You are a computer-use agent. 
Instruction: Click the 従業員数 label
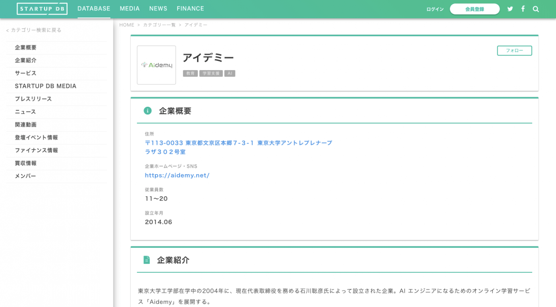point(154,190)
